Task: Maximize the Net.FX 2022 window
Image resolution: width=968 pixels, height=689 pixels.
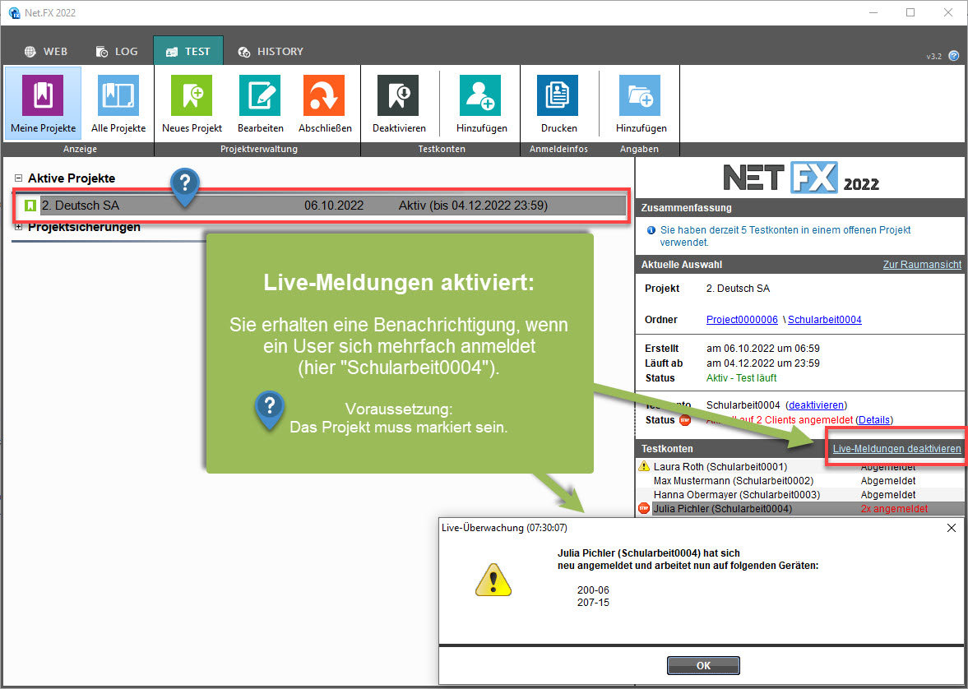Action: coord(910,12)
